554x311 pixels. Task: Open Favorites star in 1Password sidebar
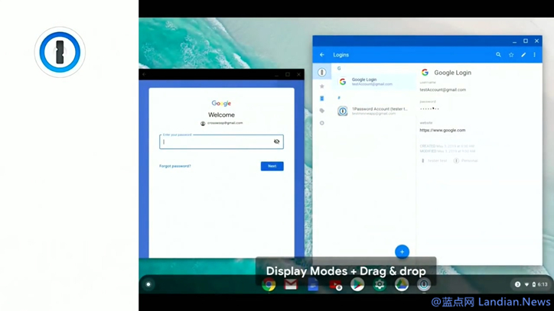(x=322, y=86)
